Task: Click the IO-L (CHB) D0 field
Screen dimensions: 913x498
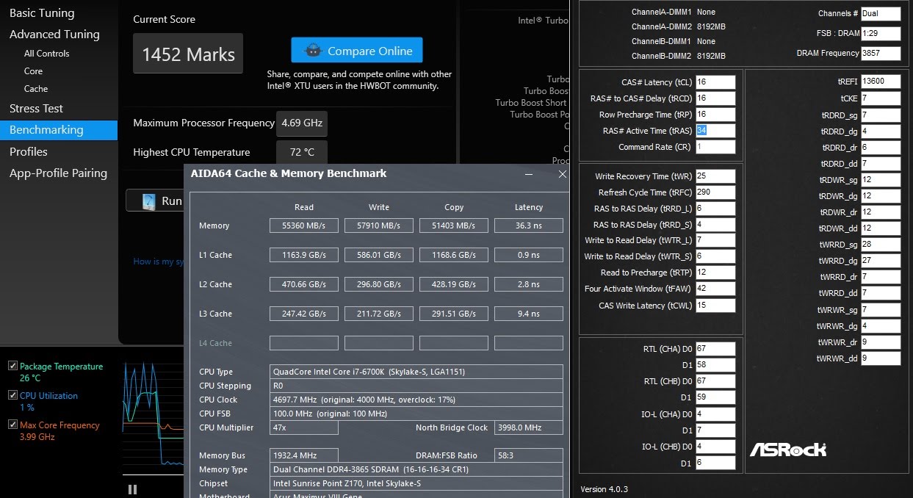Action: click(x=715, y=447)
